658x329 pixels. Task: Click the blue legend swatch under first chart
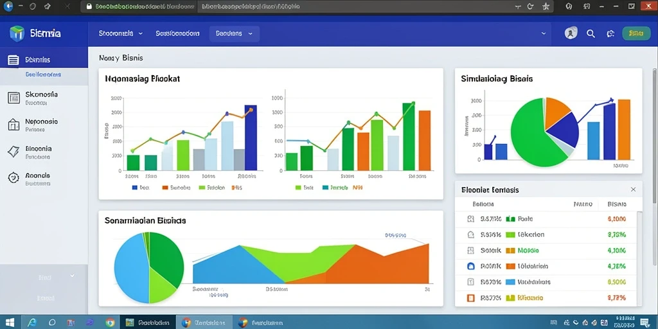click(x=135, y=188)
